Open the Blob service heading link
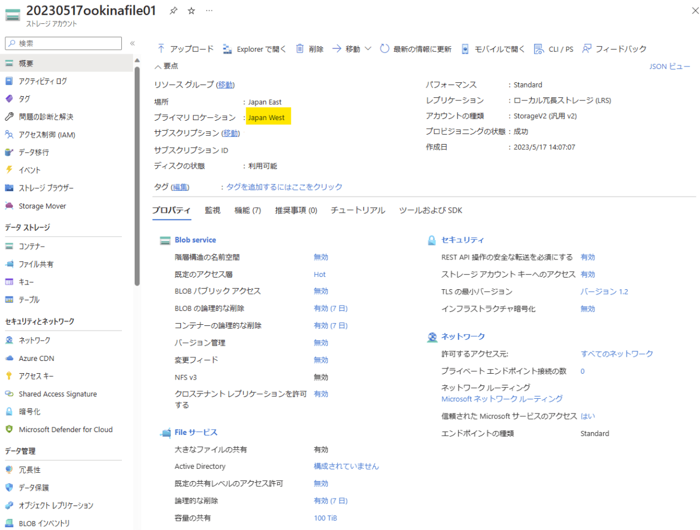Image resolution: width=700 pixels, height=530 pixels. coord(195,240)
